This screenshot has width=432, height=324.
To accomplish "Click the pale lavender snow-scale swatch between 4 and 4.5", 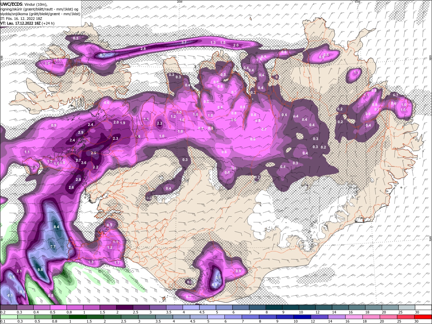I will (191, 307).
